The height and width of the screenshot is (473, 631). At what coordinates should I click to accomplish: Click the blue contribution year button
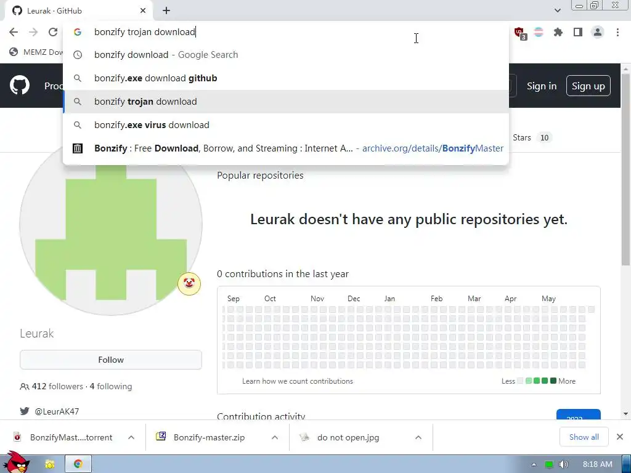(x=578, y=415)
